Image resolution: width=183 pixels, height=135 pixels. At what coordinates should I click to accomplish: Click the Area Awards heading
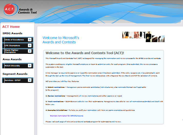(x=12, y=59)
